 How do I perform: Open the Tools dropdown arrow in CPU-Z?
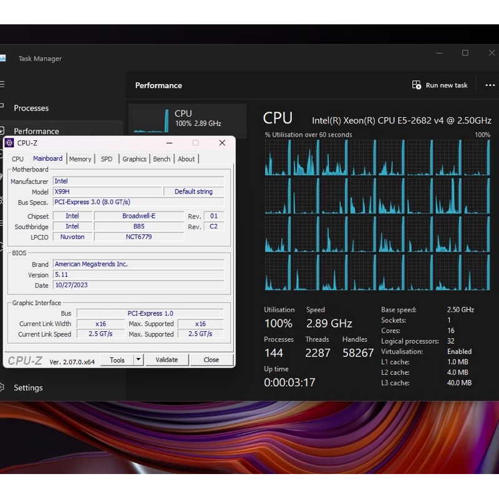[138, 360]
